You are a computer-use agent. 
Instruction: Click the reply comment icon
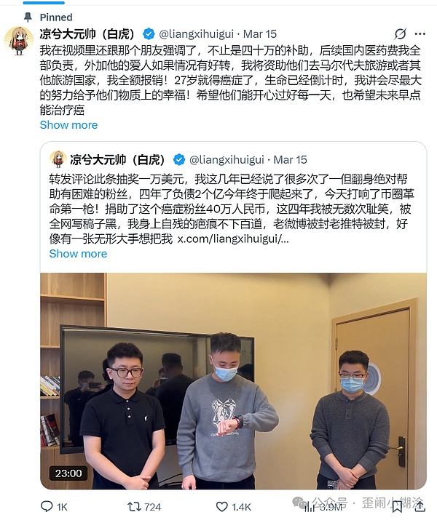coord(47,506)
